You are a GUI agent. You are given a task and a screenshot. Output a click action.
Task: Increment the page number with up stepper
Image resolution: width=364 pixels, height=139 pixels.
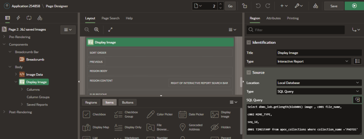[220, 4]
